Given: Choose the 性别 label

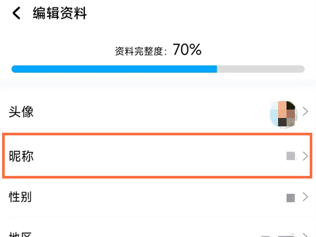Looking at the screenshot, I should 22,197.
